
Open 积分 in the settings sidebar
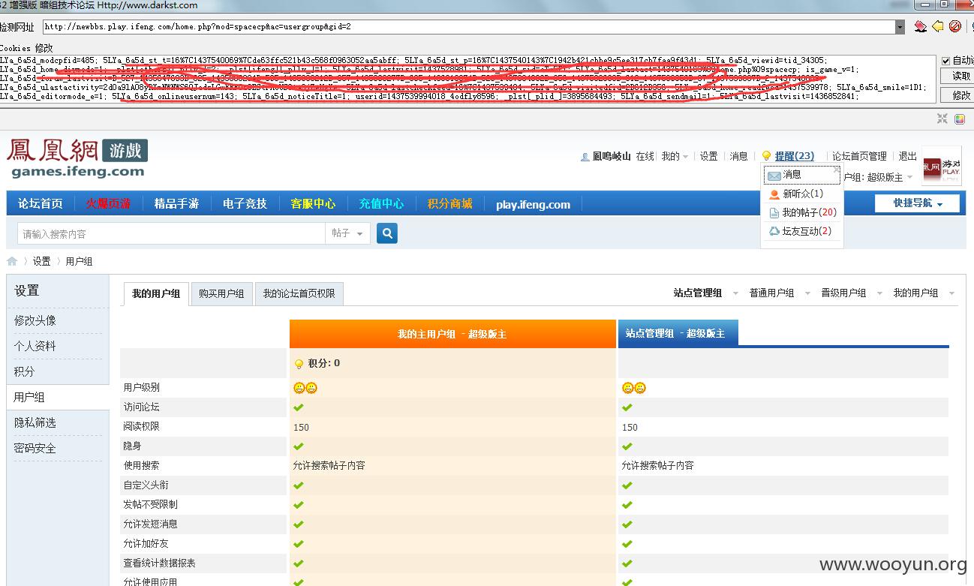pos(25,371)
